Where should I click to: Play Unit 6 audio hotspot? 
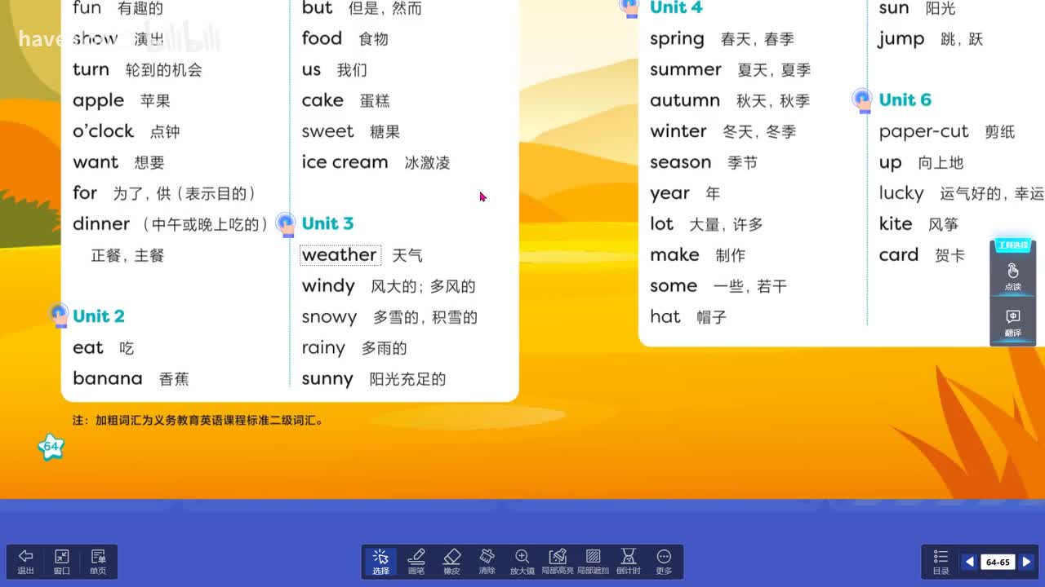862,99
